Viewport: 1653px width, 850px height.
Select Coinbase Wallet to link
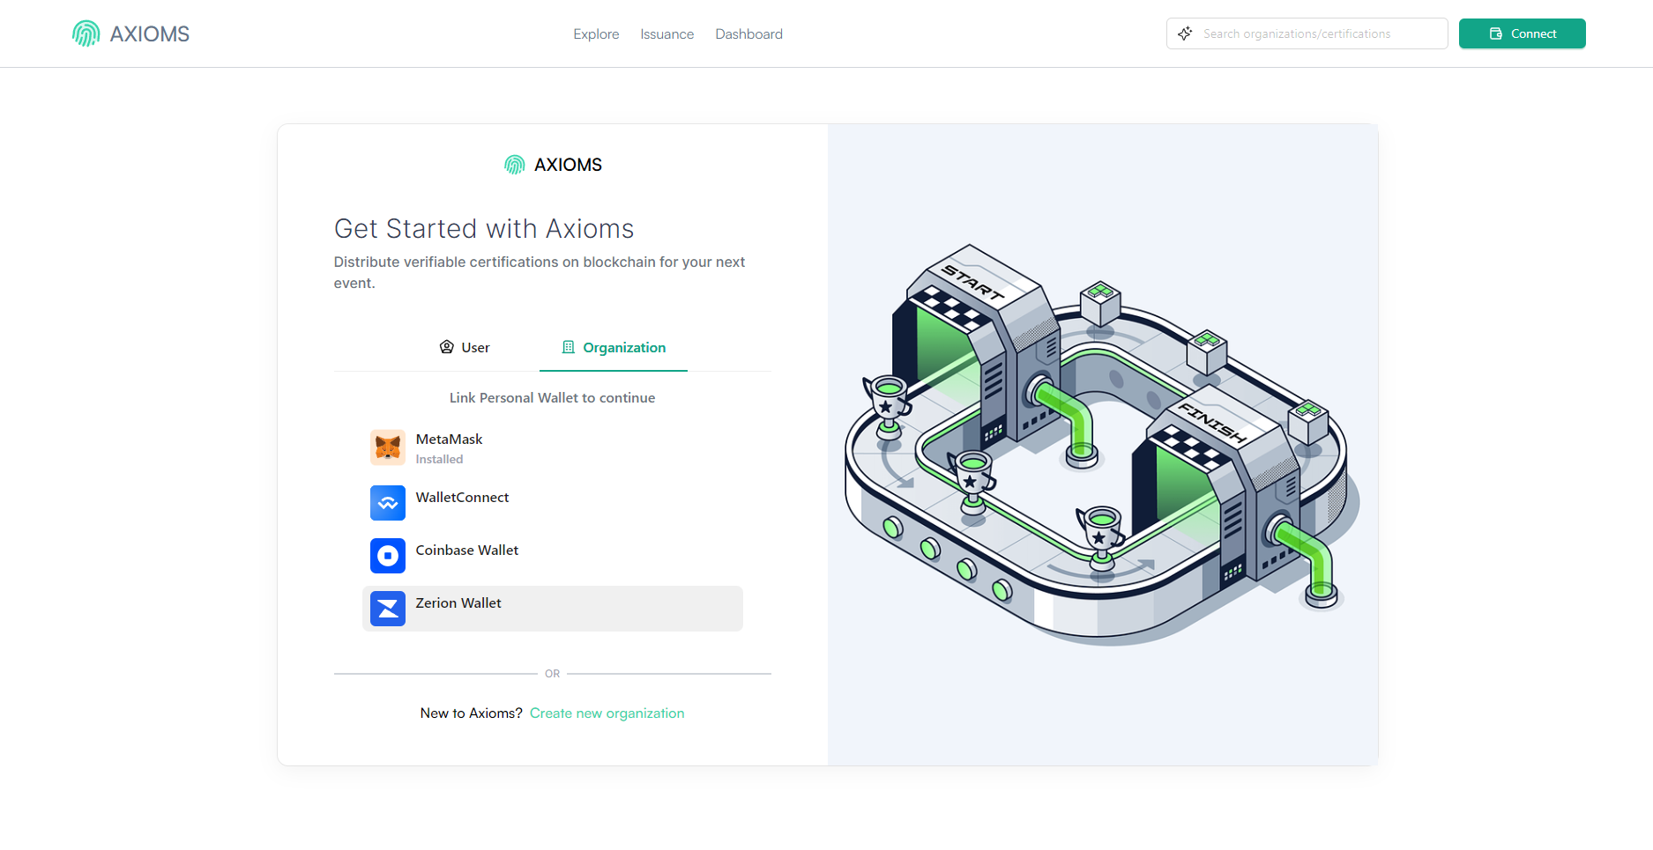[553, 556]
